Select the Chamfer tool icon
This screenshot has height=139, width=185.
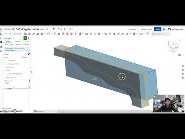click(55, 34)
